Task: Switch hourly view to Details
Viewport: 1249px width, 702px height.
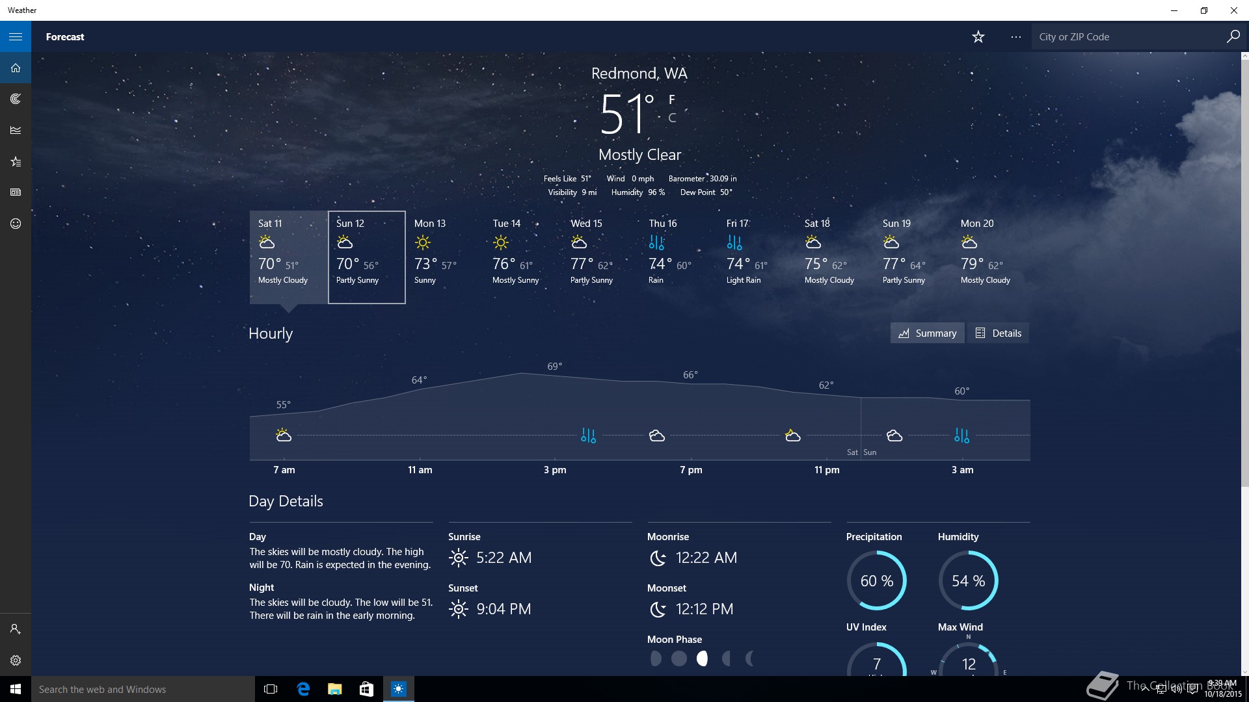Action: coord(998,333)
